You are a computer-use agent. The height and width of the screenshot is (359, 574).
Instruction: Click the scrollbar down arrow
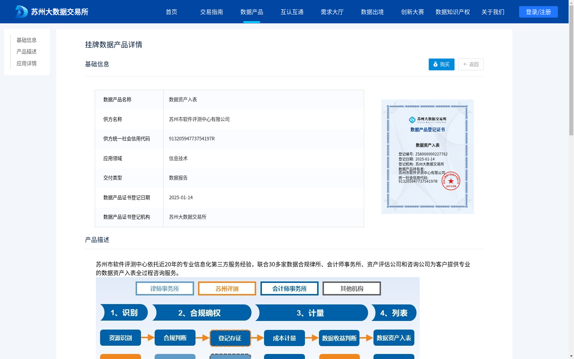[x=571, y=356]
